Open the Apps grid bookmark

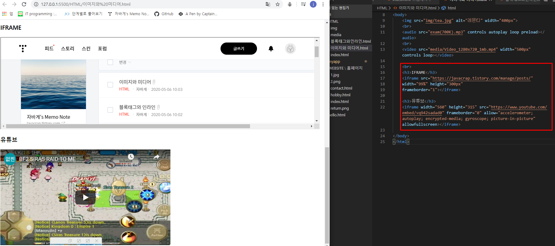coord(7,14)
